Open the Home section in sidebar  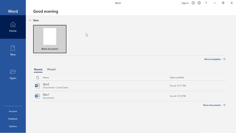pos(13,27)
